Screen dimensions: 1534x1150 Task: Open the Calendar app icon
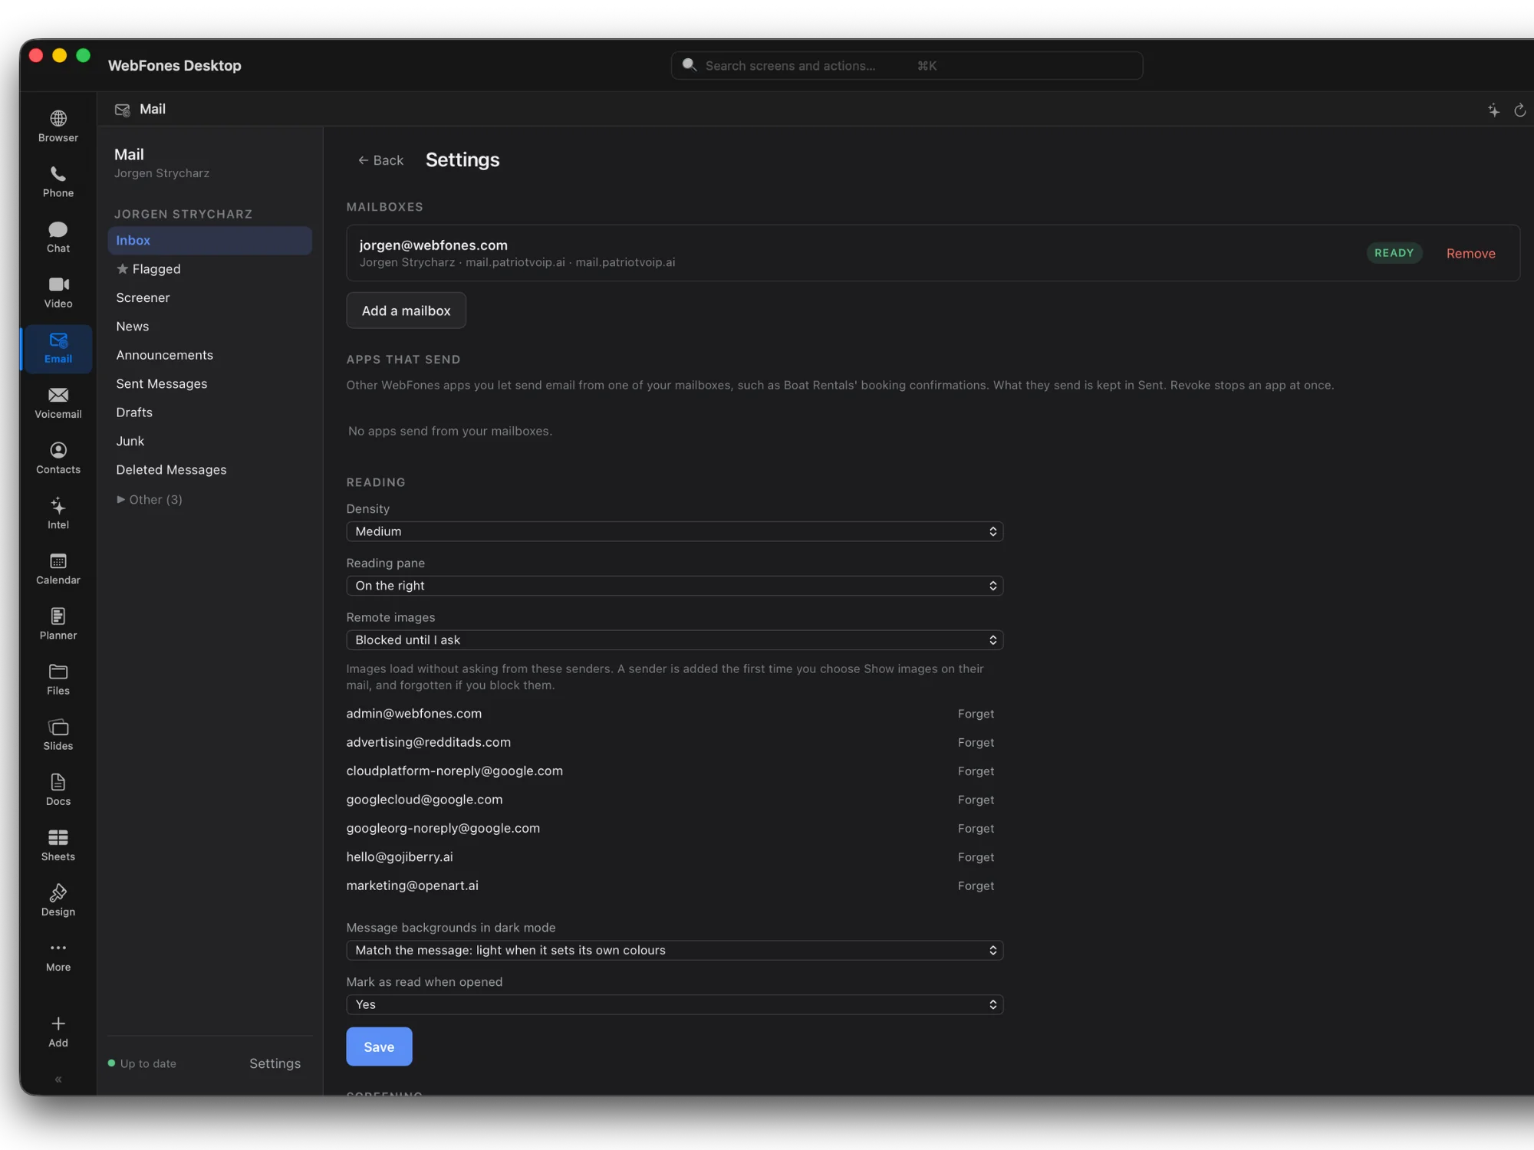(x=58, y=568)
